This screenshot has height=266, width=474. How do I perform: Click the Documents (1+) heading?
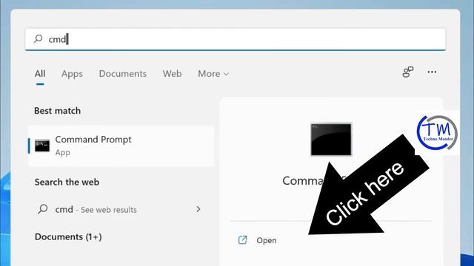point(68,236)
